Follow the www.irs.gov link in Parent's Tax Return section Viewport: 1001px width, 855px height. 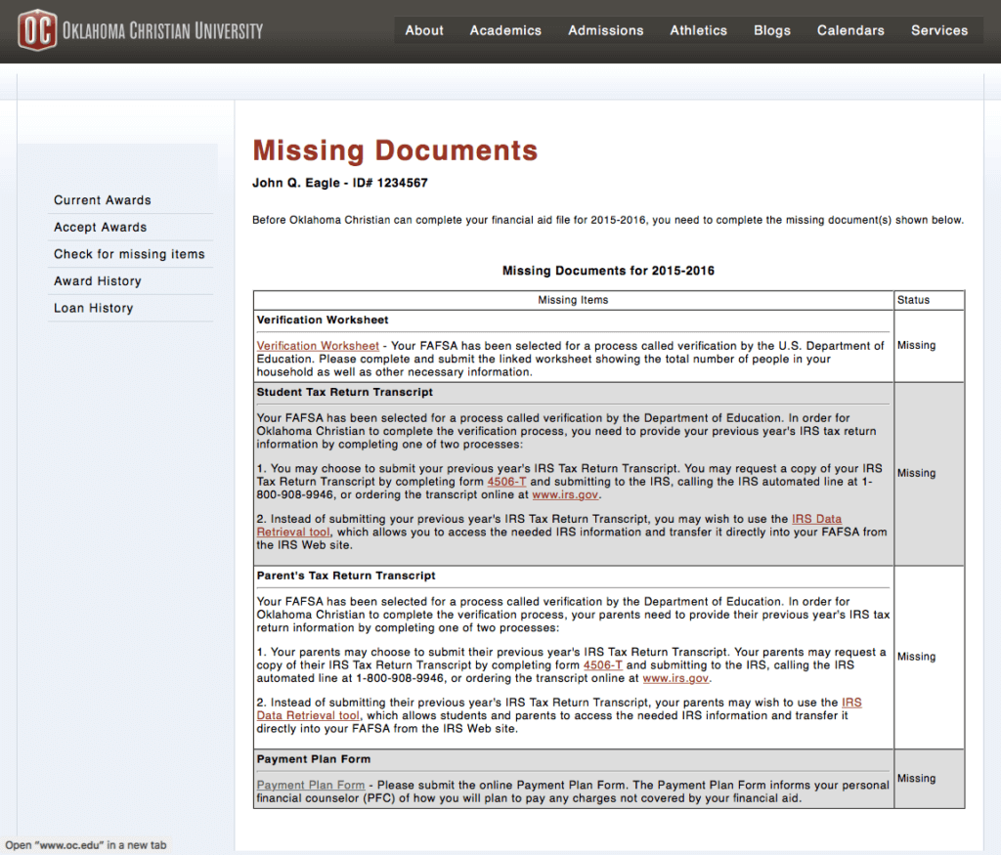coord(675,678)
